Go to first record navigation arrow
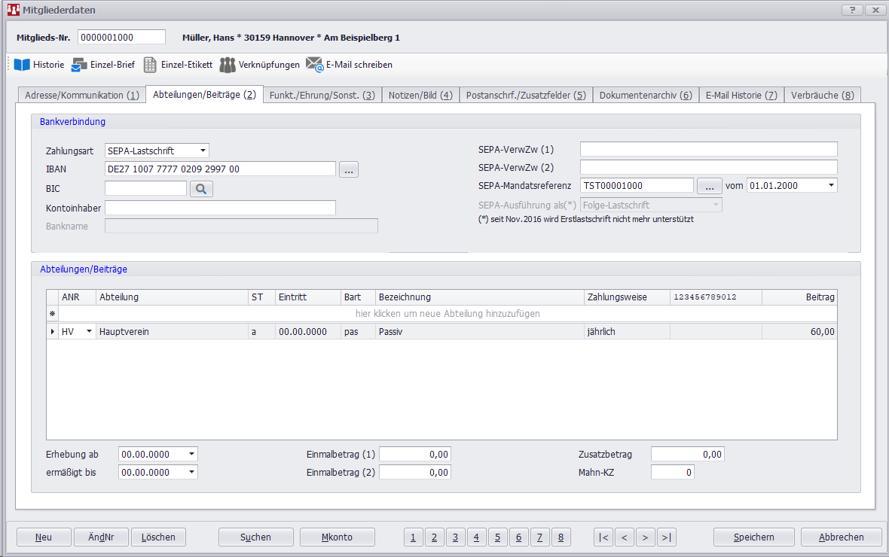 [x=603, y=537]
